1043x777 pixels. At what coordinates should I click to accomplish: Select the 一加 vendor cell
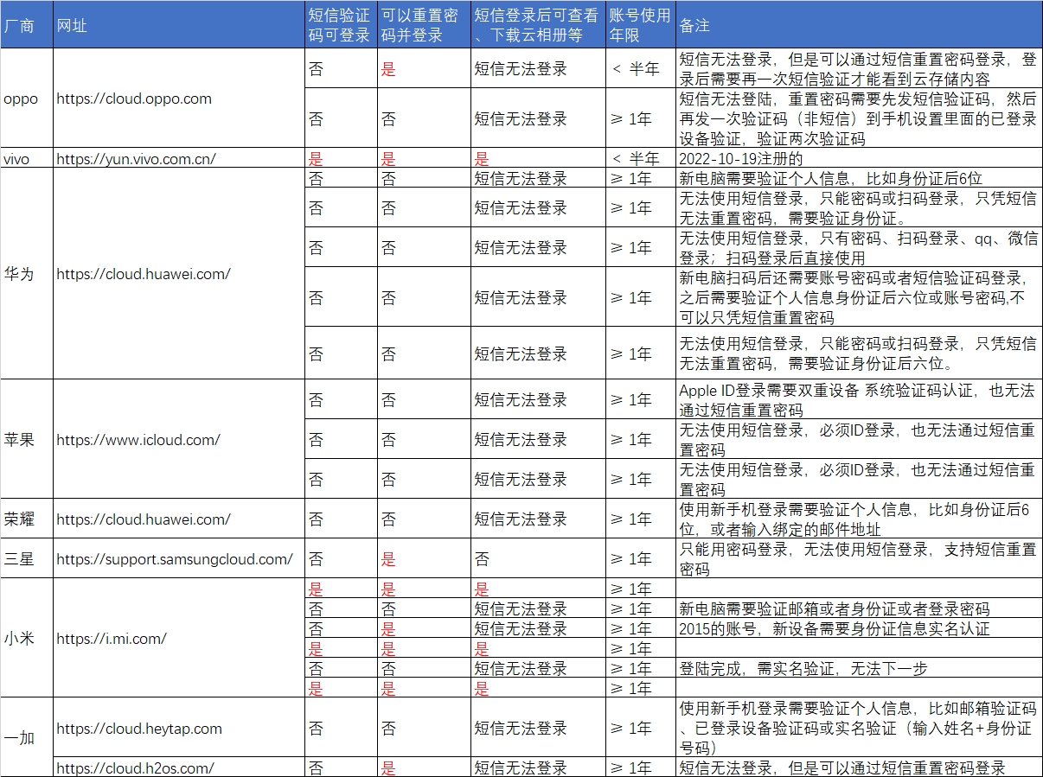26,737
